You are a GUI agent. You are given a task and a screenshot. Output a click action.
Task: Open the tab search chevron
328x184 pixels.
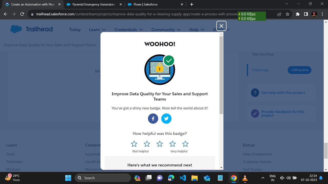[x=287, y=4]
